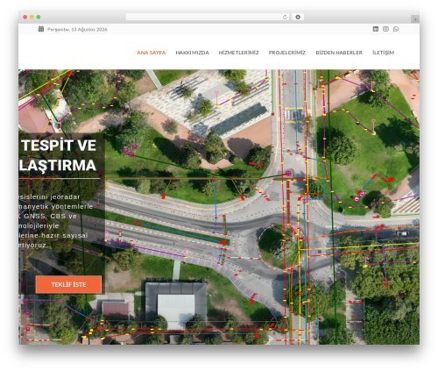The image size is (438, 371).
Task: Open the PROJELERİMİZ menu item
Action: 287,53
